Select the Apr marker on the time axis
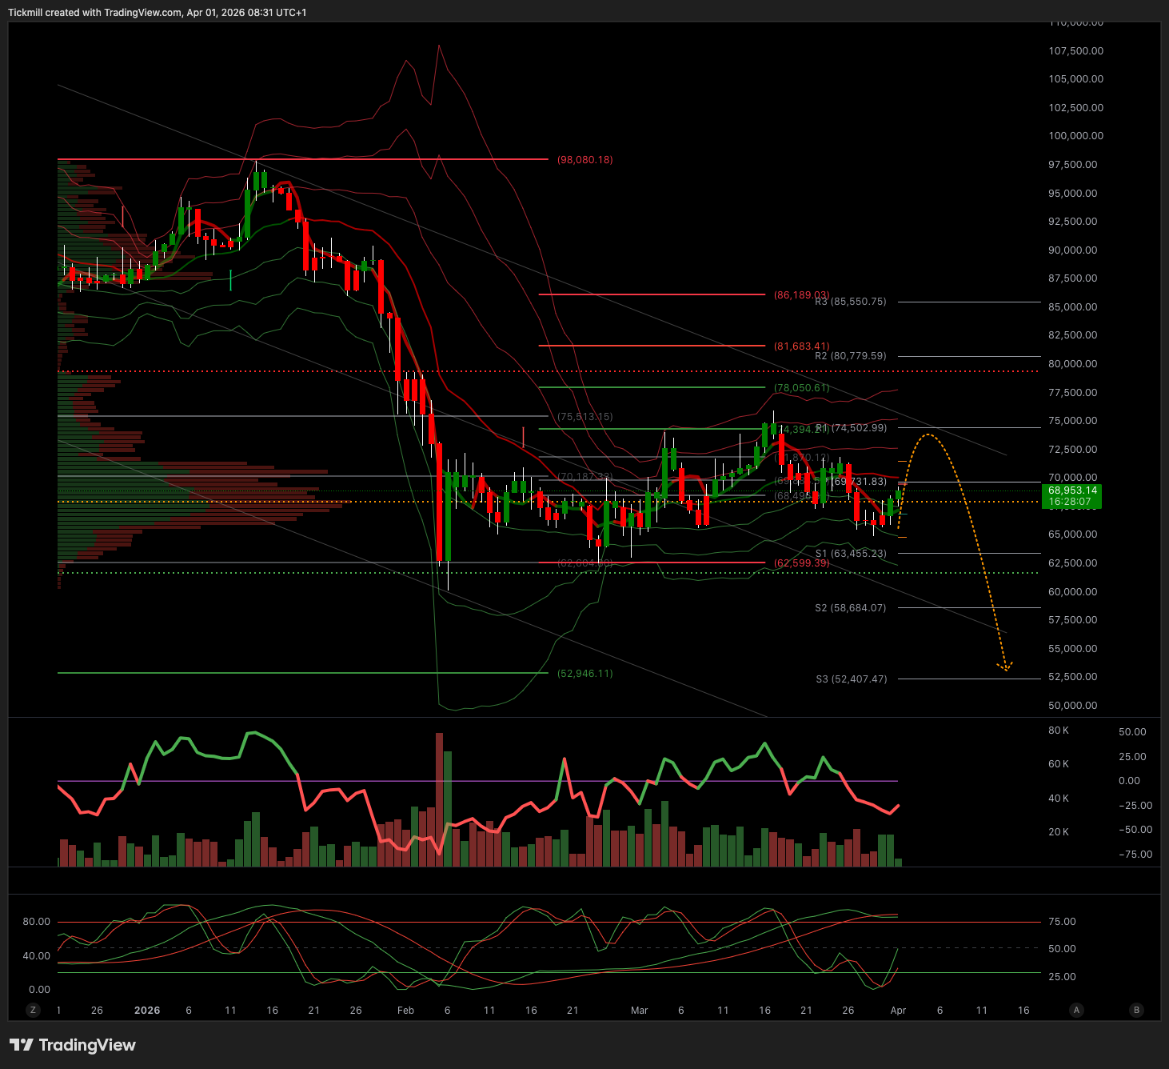Viewport: 1169px width, 1069px height. [898, 1011]
